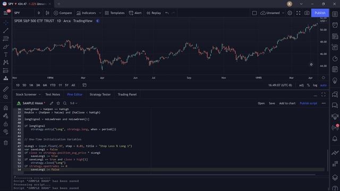
Task: Open the Stock Screener tab
Action: coord(26,94)
